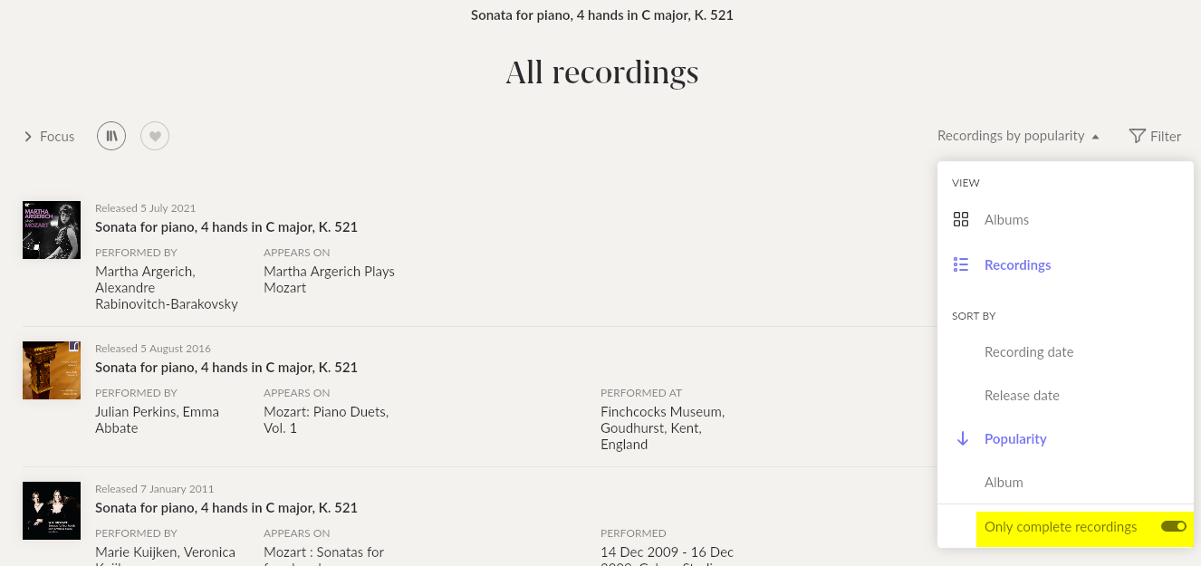
Task: Open Martha Argerich album cover thumbnail
Action: coord(52,230)
